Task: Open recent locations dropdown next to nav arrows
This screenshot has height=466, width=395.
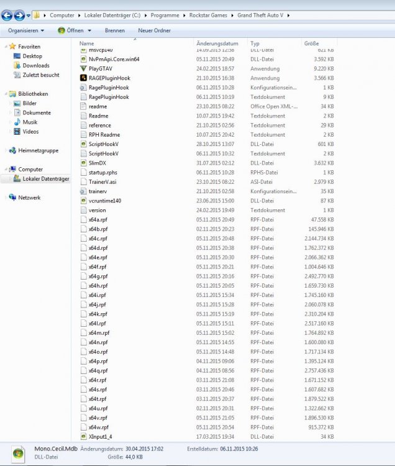Action: (x=29, y=16)
